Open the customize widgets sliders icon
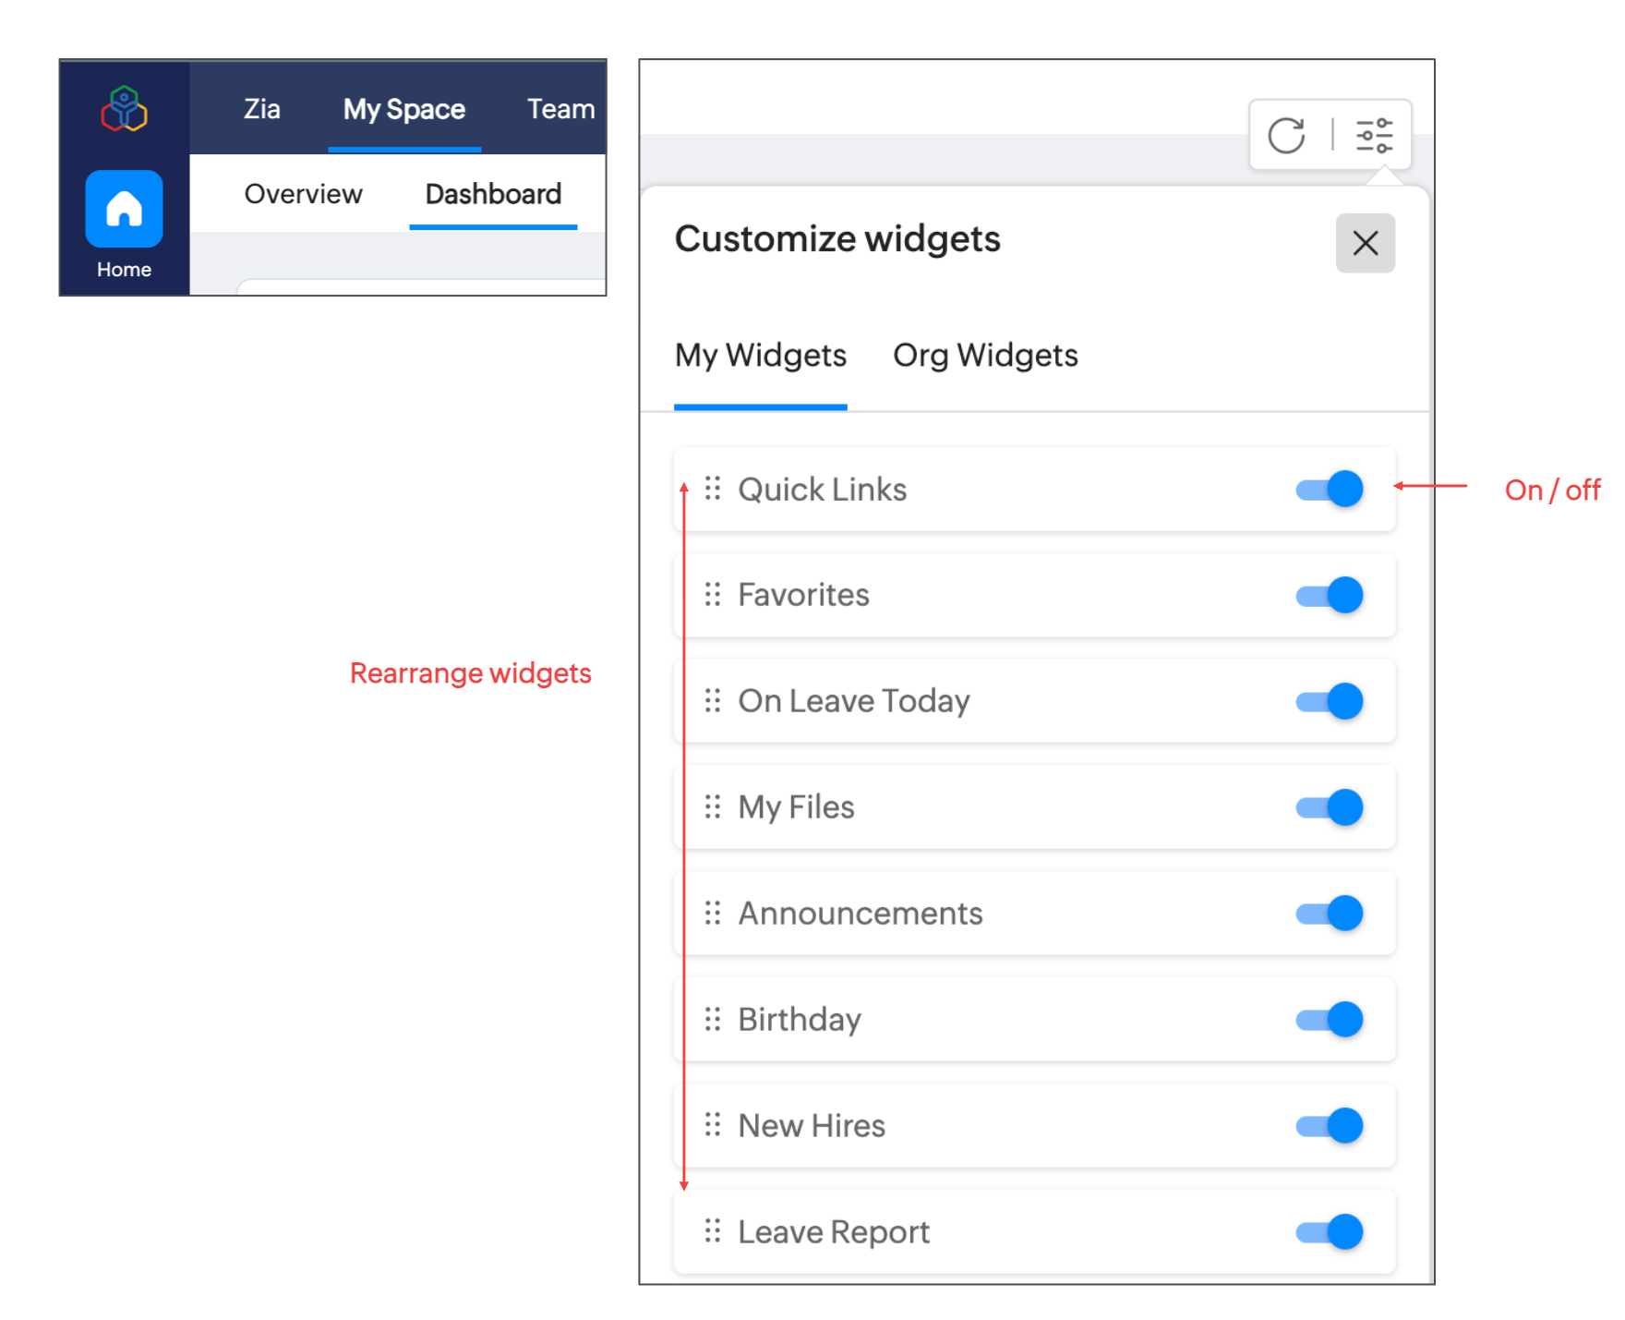 coord(1374,136)
